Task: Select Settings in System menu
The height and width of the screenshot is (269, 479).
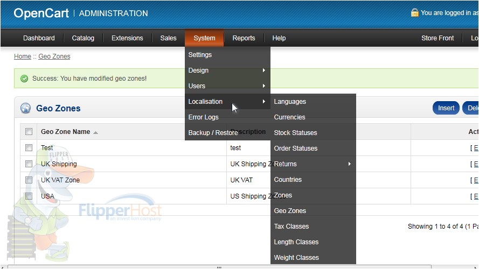Action: pyautogui.click(x=227, y=55)
